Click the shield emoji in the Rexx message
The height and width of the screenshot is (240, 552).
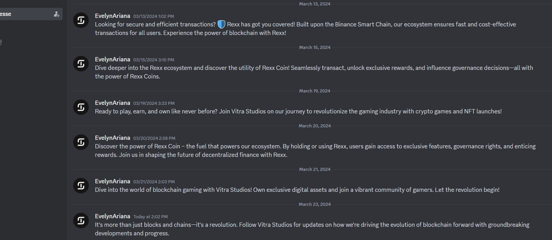(221, 24)
